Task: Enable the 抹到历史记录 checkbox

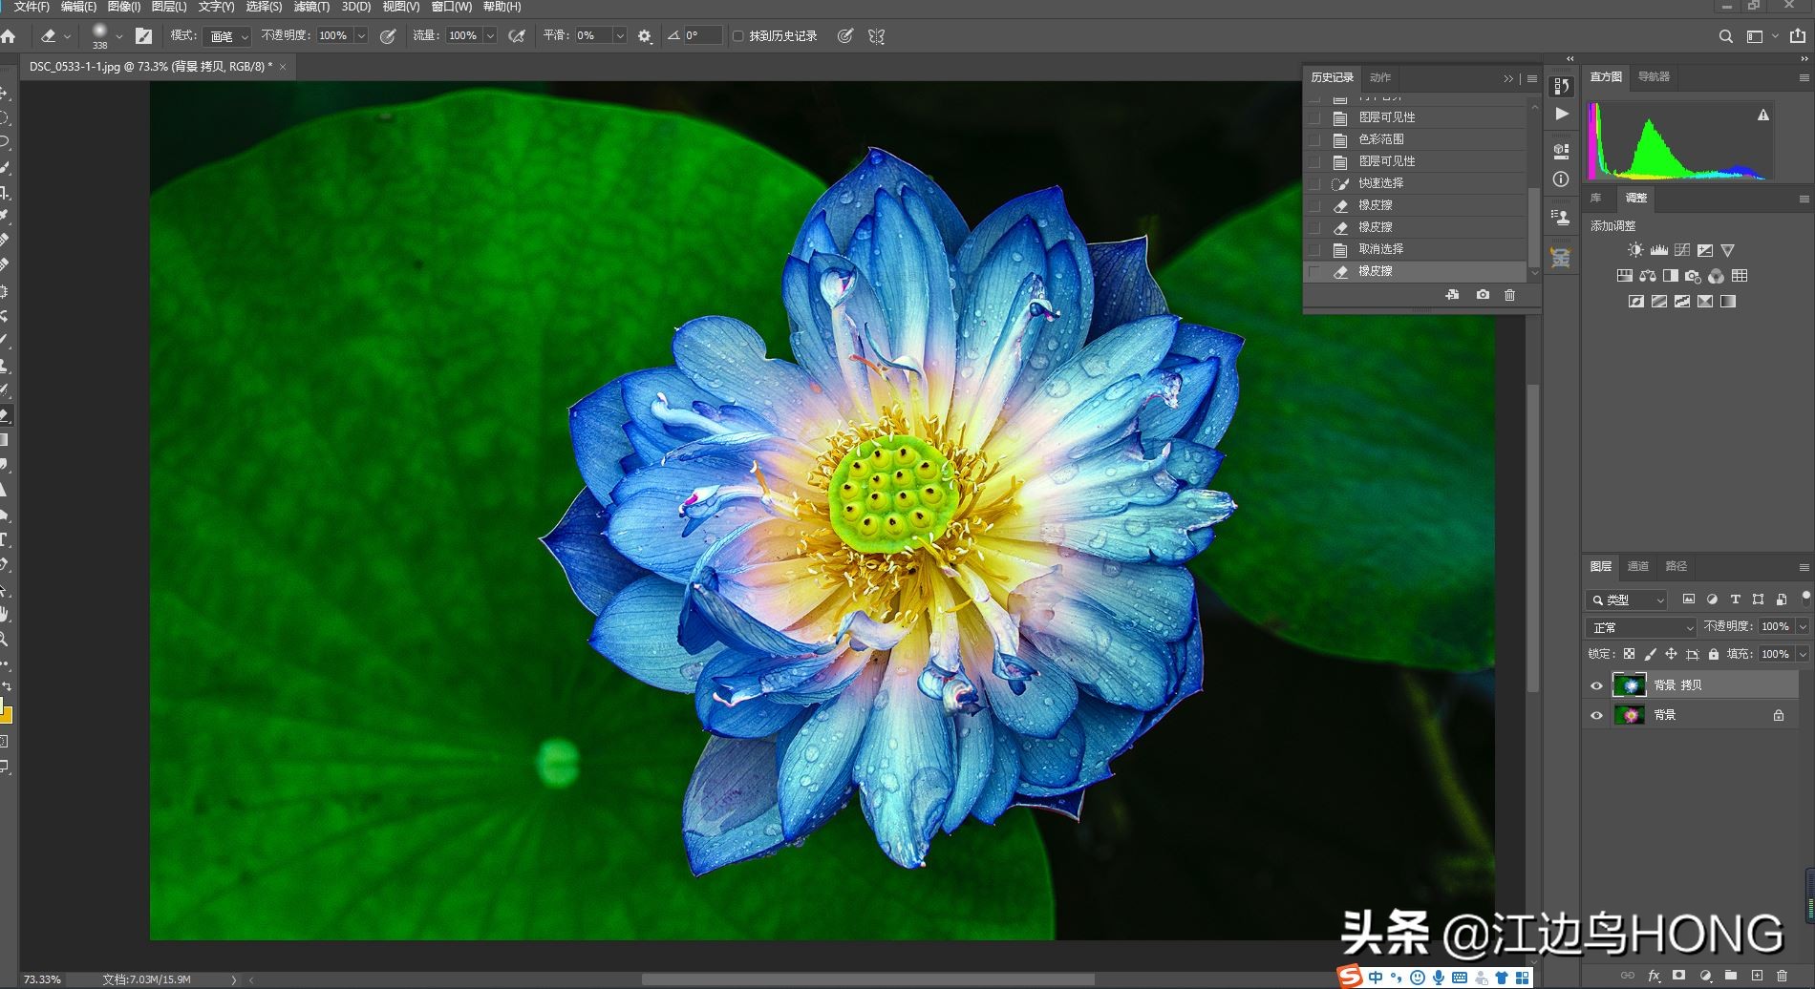Action: click(739, 35)
